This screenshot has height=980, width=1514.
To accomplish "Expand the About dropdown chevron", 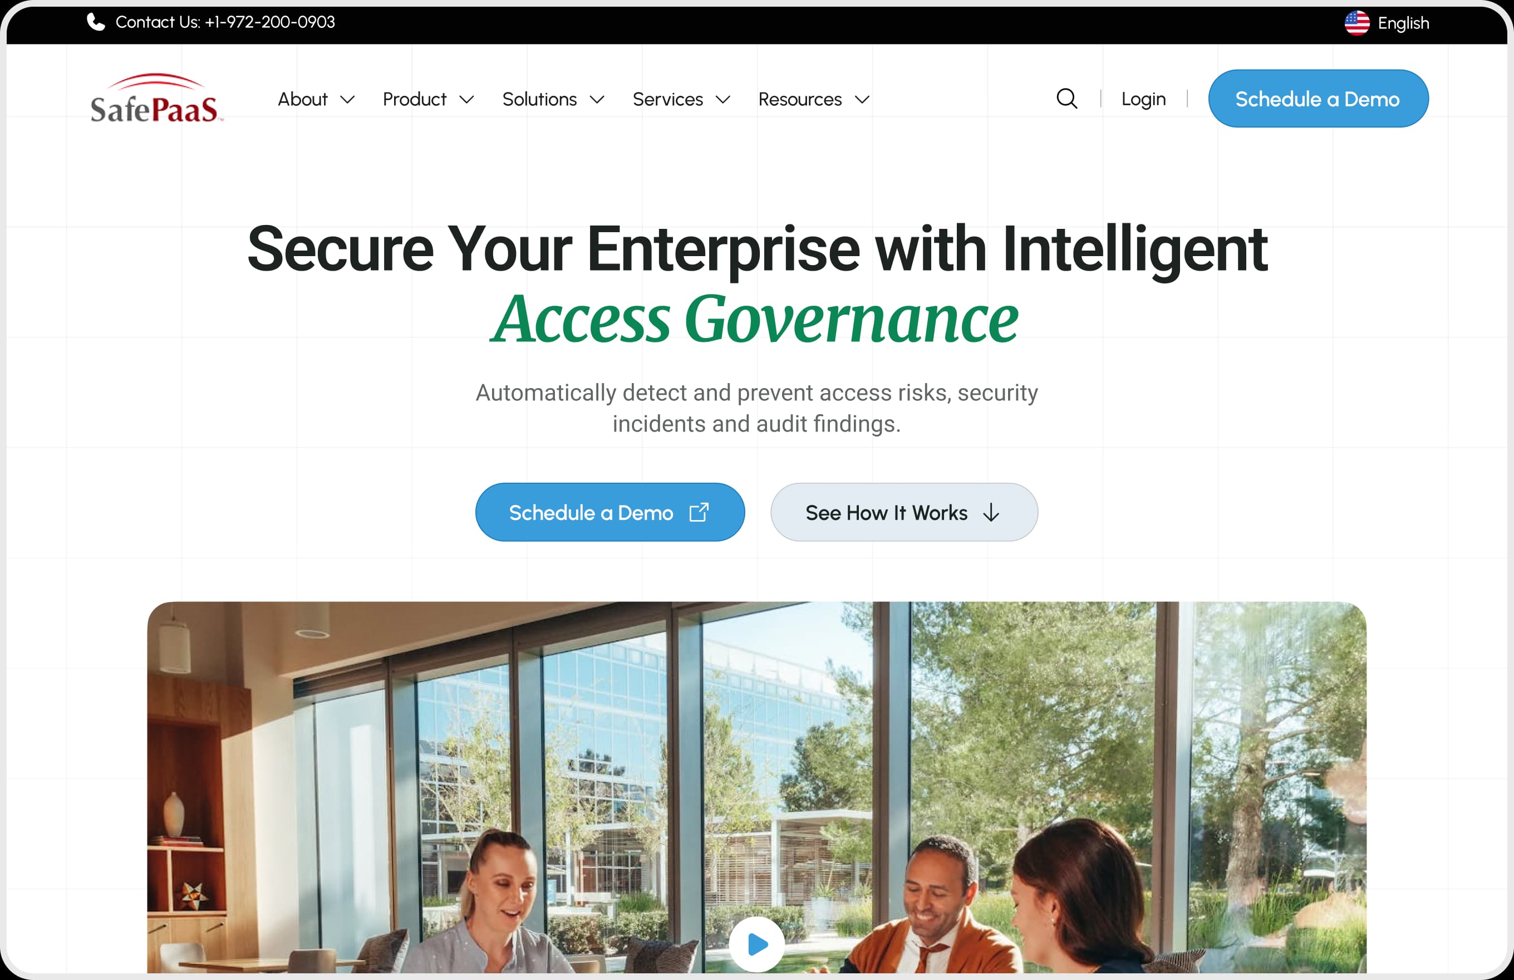I will point(347,100).
